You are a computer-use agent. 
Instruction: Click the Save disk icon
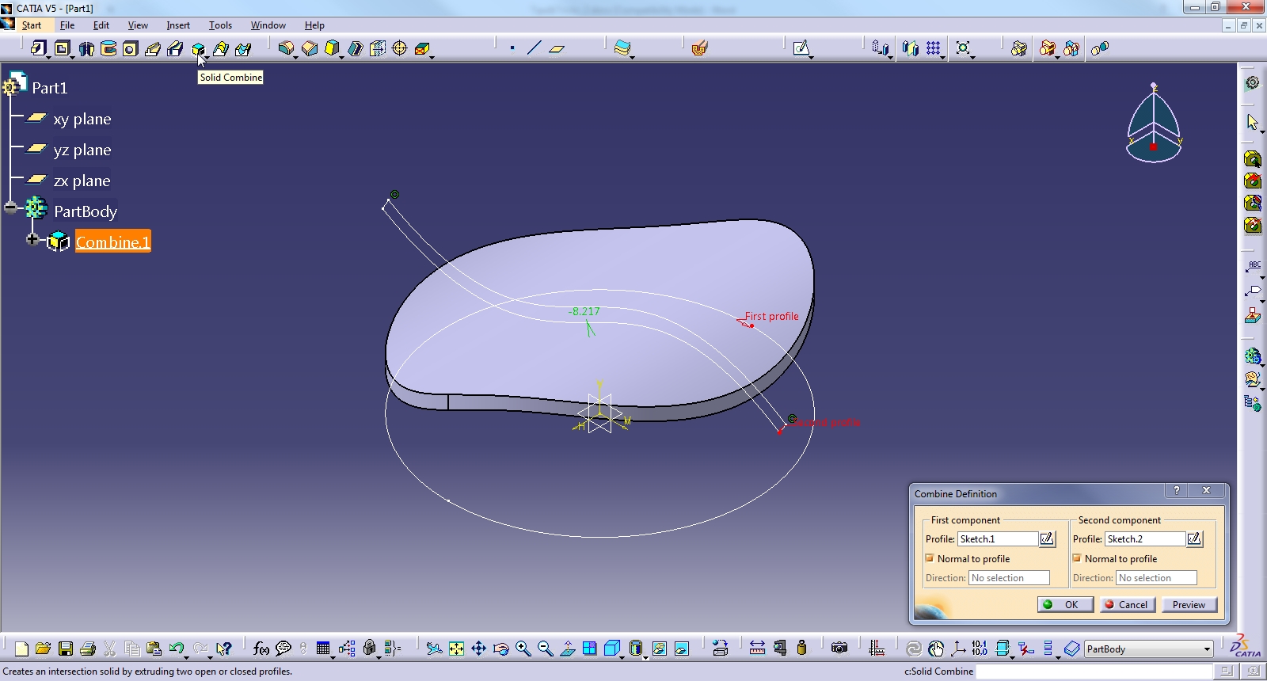point(66,649)
